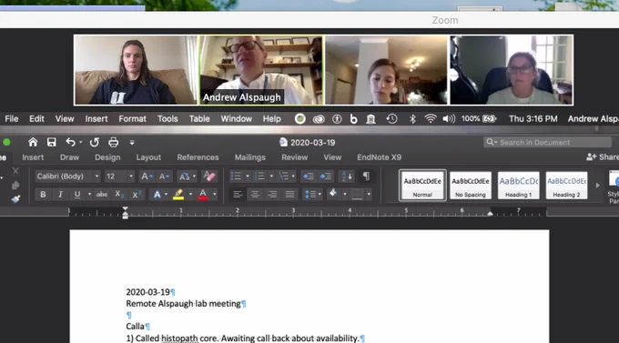
Task: Switch to the References tab
Action: (198, 157)
